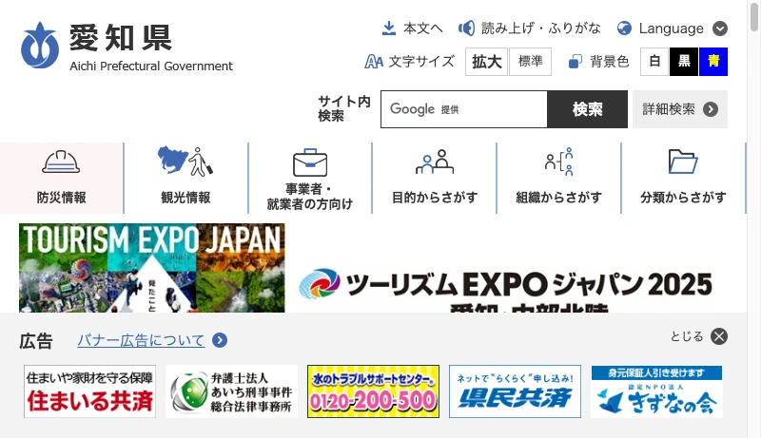The width and height of the screenshot is (761, 438).
Task: Click the Aichi Prefecture logo emblem
Action: click(40, 45)
